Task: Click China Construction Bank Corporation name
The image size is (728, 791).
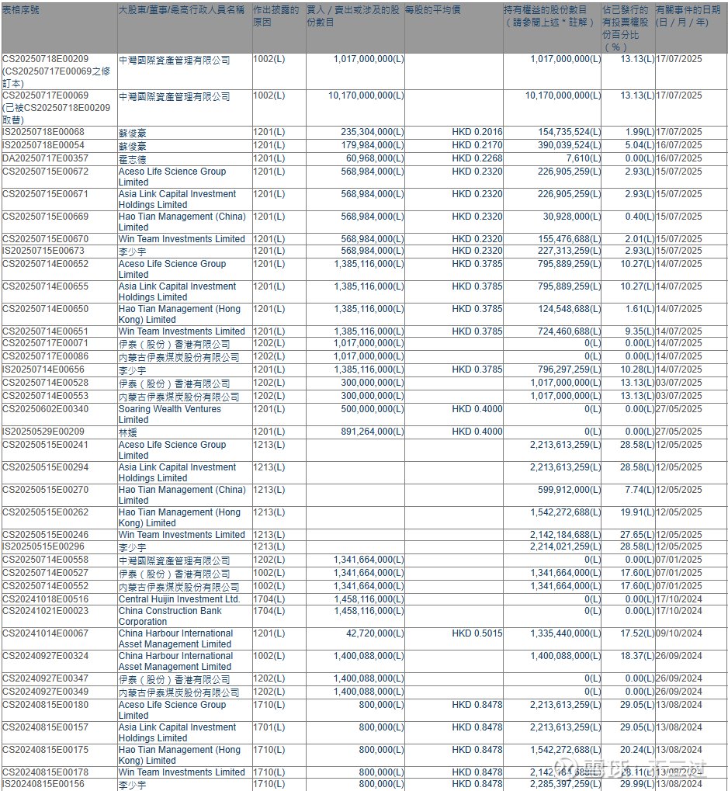Action: click(x=170, y=616)
